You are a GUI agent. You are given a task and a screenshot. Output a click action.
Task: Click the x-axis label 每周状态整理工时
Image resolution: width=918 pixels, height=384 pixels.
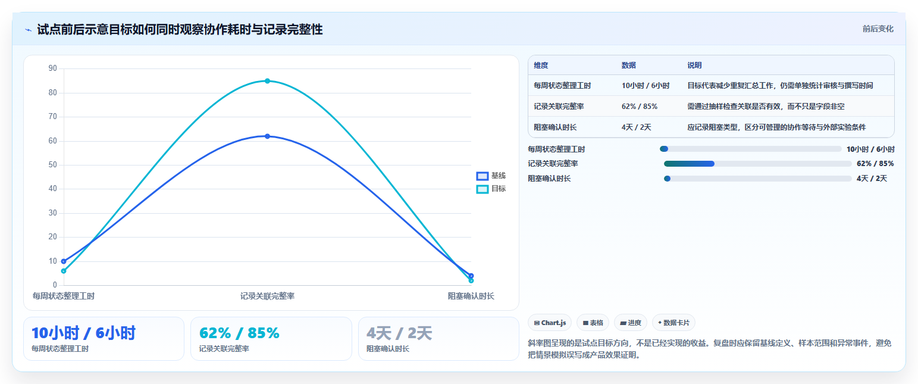pyautogui.click(x=63, y=296)
